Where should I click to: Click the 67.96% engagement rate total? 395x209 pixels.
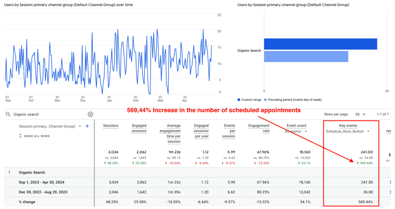pyautogui.click(x=263, y=152)
